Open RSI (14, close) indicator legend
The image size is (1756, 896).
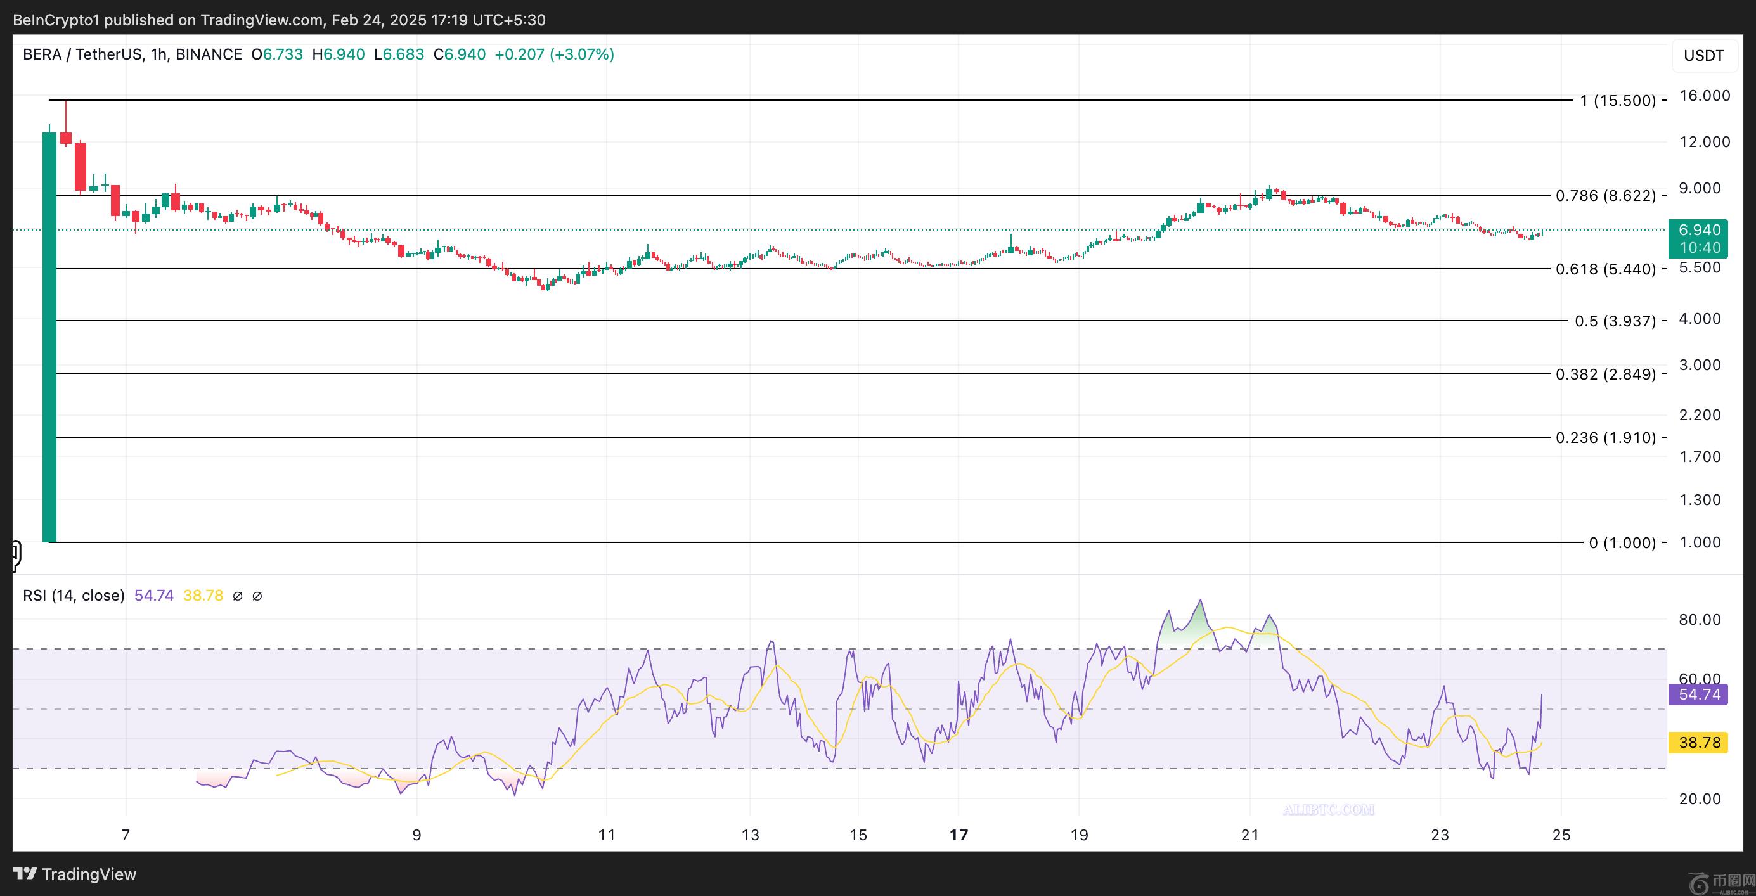coord(74,596)
